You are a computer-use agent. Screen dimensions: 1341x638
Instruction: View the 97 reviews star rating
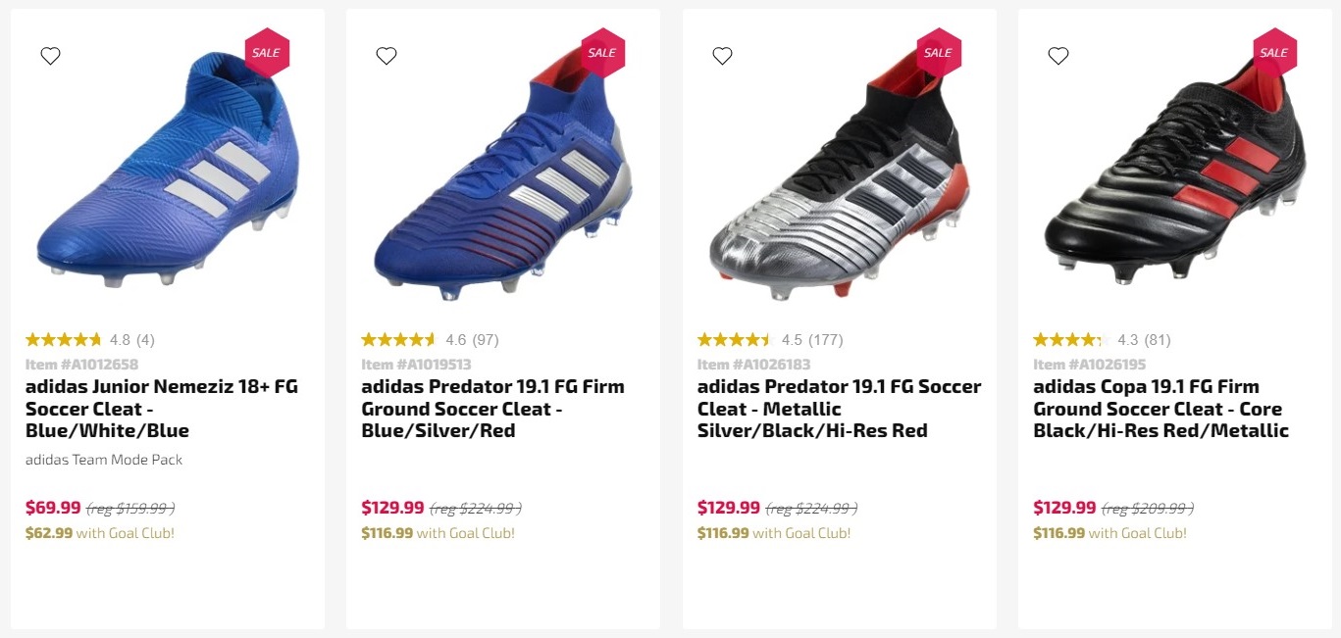pos(400,340)
